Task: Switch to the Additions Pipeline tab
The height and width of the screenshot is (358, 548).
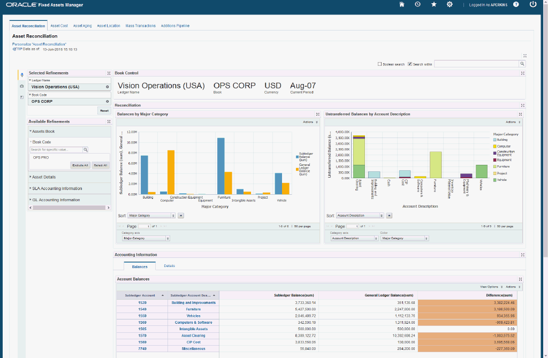Action: pyautogui.click(x=175, y=26)
